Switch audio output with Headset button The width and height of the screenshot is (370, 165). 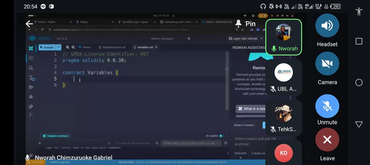[327, 26]
